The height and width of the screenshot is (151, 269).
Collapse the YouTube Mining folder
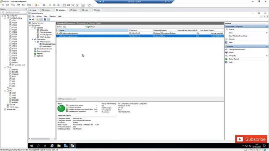pos(5,18)
